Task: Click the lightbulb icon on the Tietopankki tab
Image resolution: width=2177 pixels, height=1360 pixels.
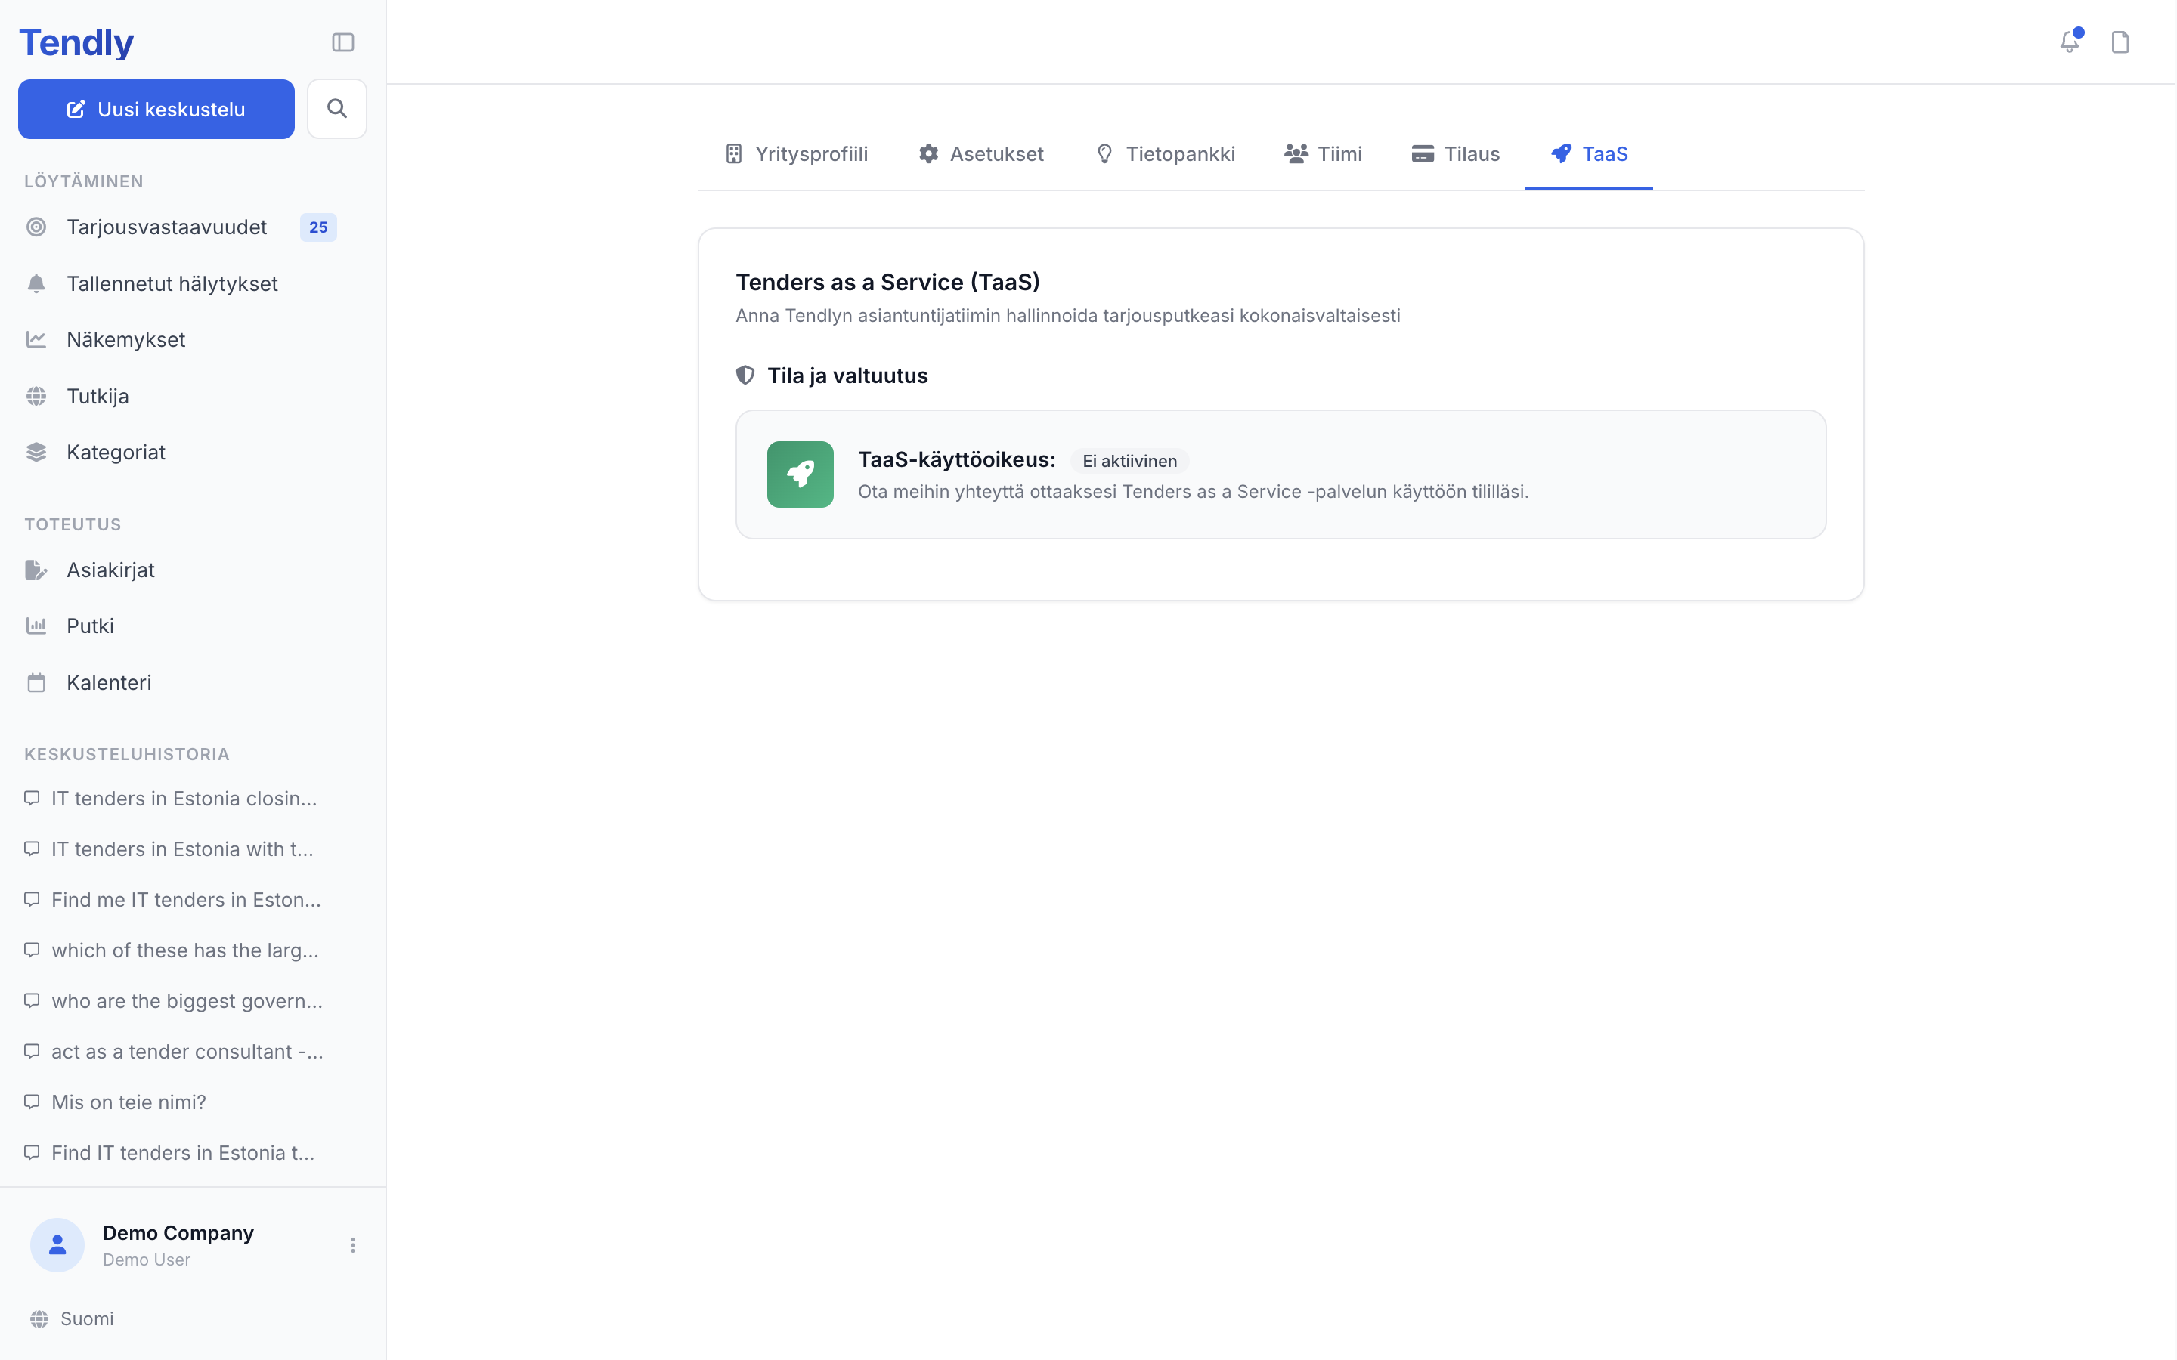Action: [1104, 154]
